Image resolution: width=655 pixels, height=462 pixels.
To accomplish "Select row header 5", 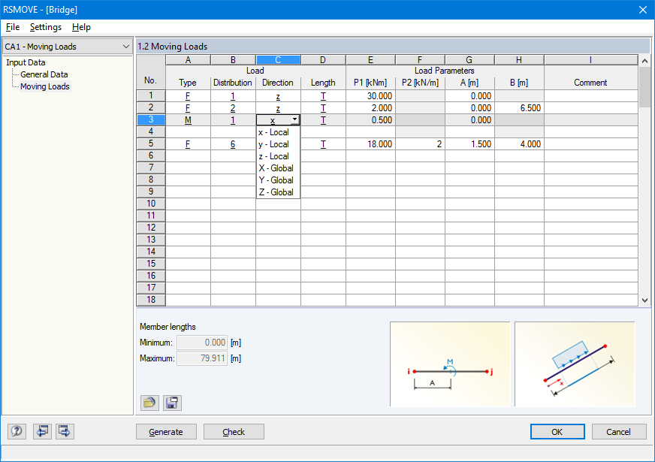I will 151,143.
